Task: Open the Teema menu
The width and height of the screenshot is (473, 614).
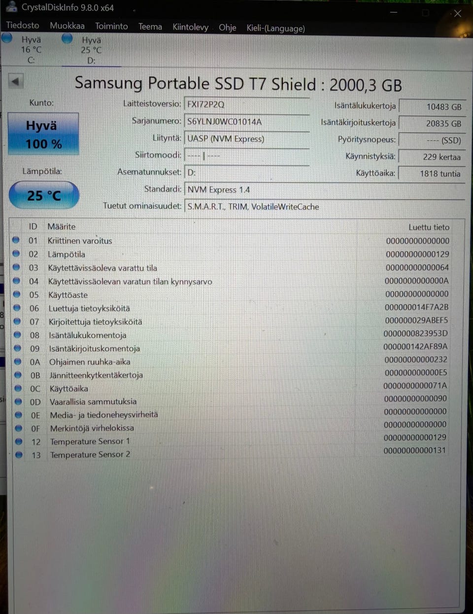Action: coord(150,27)
